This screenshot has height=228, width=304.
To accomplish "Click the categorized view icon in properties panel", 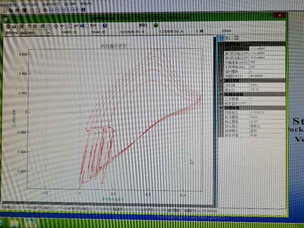I will (x=222, y=38).
